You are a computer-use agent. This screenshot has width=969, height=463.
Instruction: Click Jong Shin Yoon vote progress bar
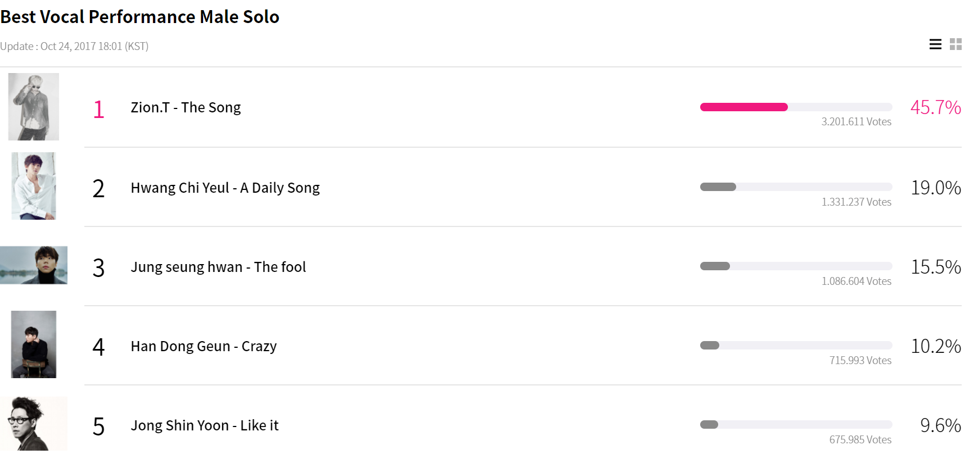coord(796,425)
